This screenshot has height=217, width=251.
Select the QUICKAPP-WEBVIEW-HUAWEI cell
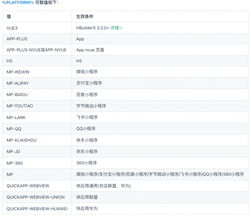point(37,209)
